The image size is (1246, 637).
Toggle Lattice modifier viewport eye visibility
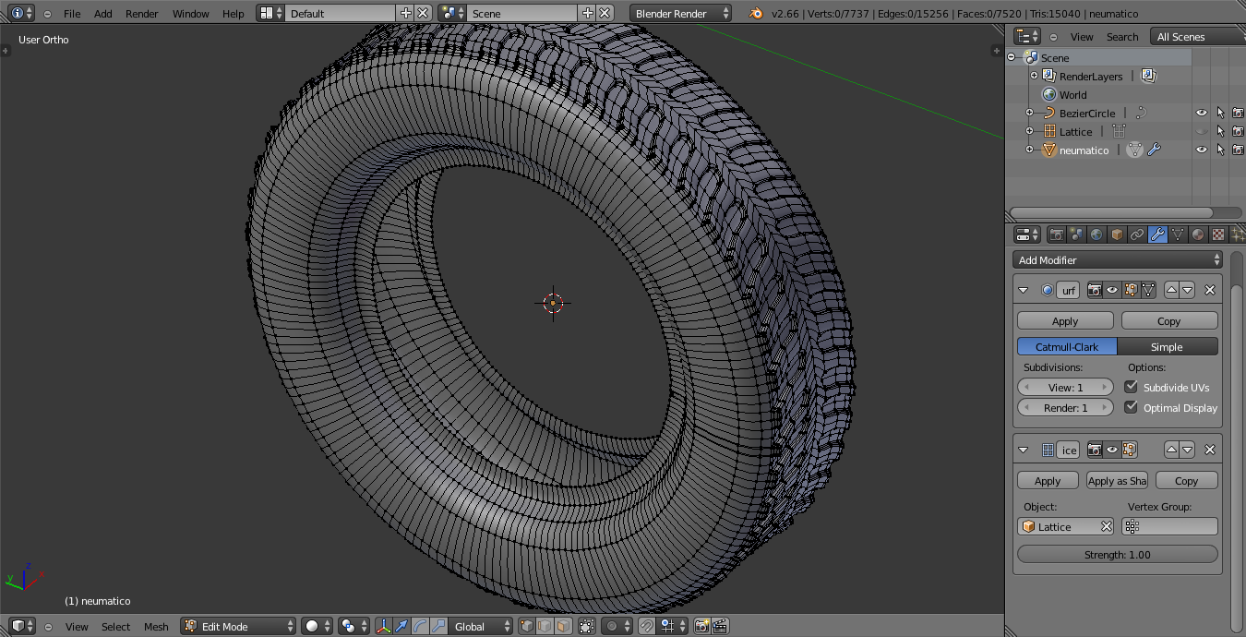coord(1112,450)
